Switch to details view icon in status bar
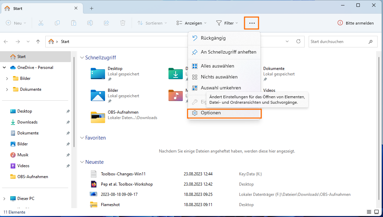The image size is (383, 217). (x=369, y=212)
